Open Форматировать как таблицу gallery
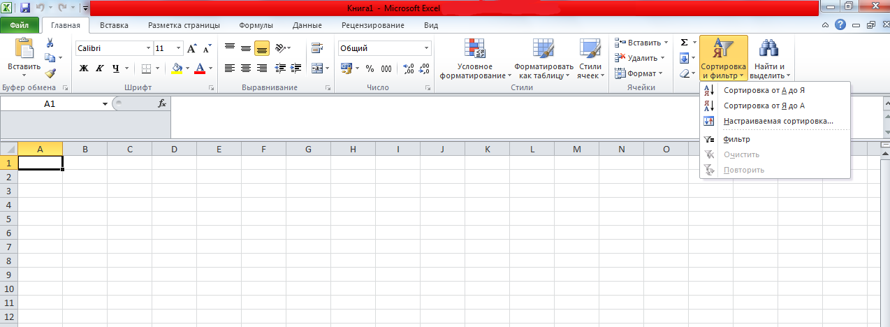The width and height of the screenshot is (890, 327). [x=543, y=59]
